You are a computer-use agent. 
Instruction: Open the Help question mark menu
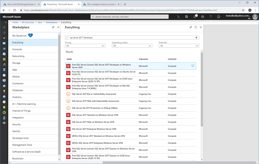coord(210,17)
